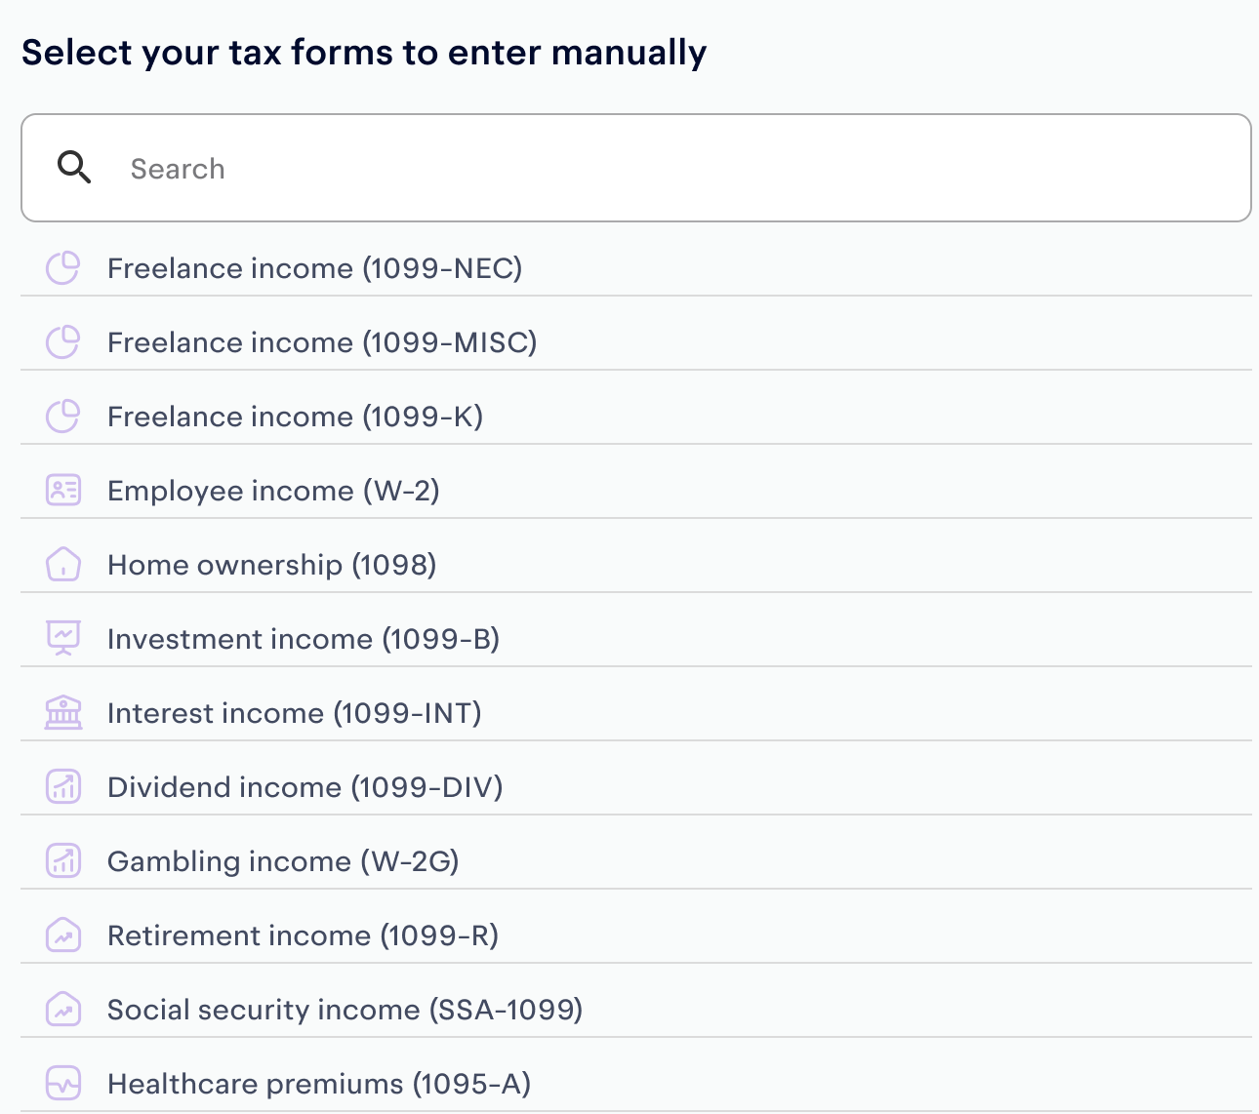The width and height of the screenshot is (1259, 1114).
Task: Select Social security income (SSA-1099)
Action: (x=636, y=1010)
